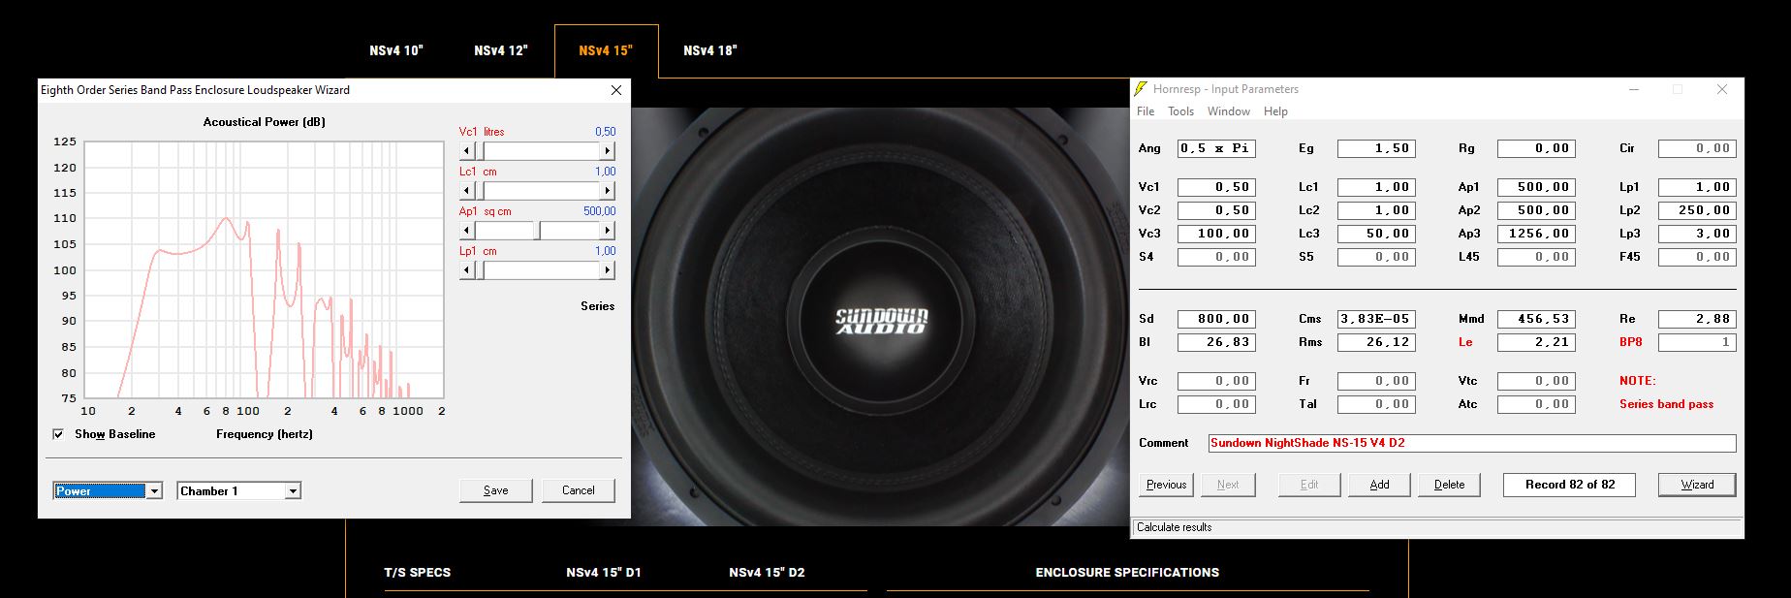This screenshot has width=1791, height=598.
Task: Click the Rms field showing 26,12
Action: pos(1376,342)
